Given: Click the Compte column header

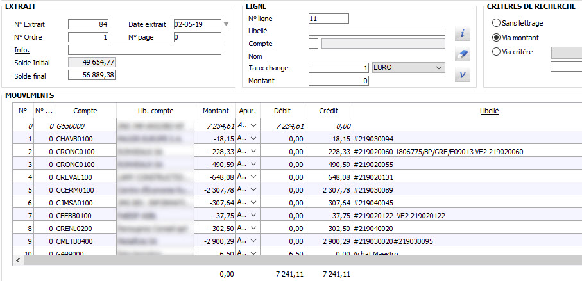Looking at the screenshot, I should tap(85, 111).
